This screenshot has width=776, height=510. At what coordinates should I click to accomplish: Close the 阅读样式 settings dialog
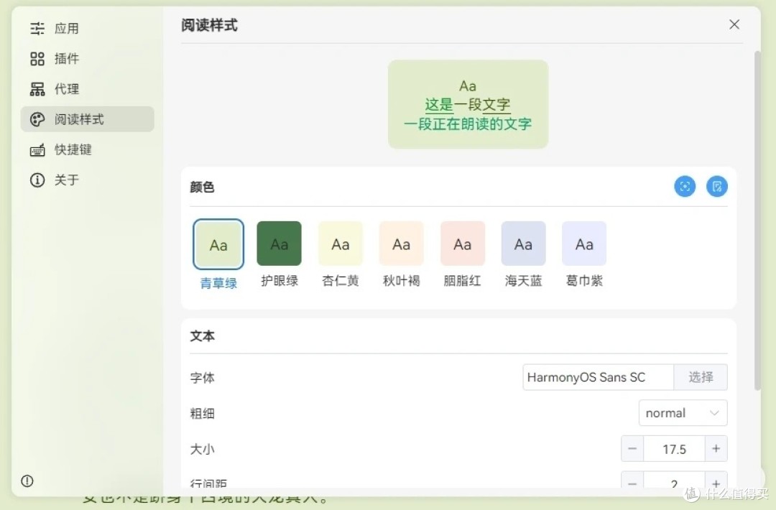[x=734, y=24]
